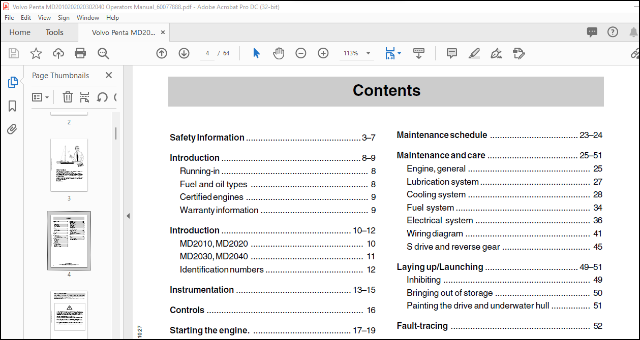Click Identification numbers contents entry
Image resolution: width=640 pixels, height=340 pixels.
coord(278,269)
